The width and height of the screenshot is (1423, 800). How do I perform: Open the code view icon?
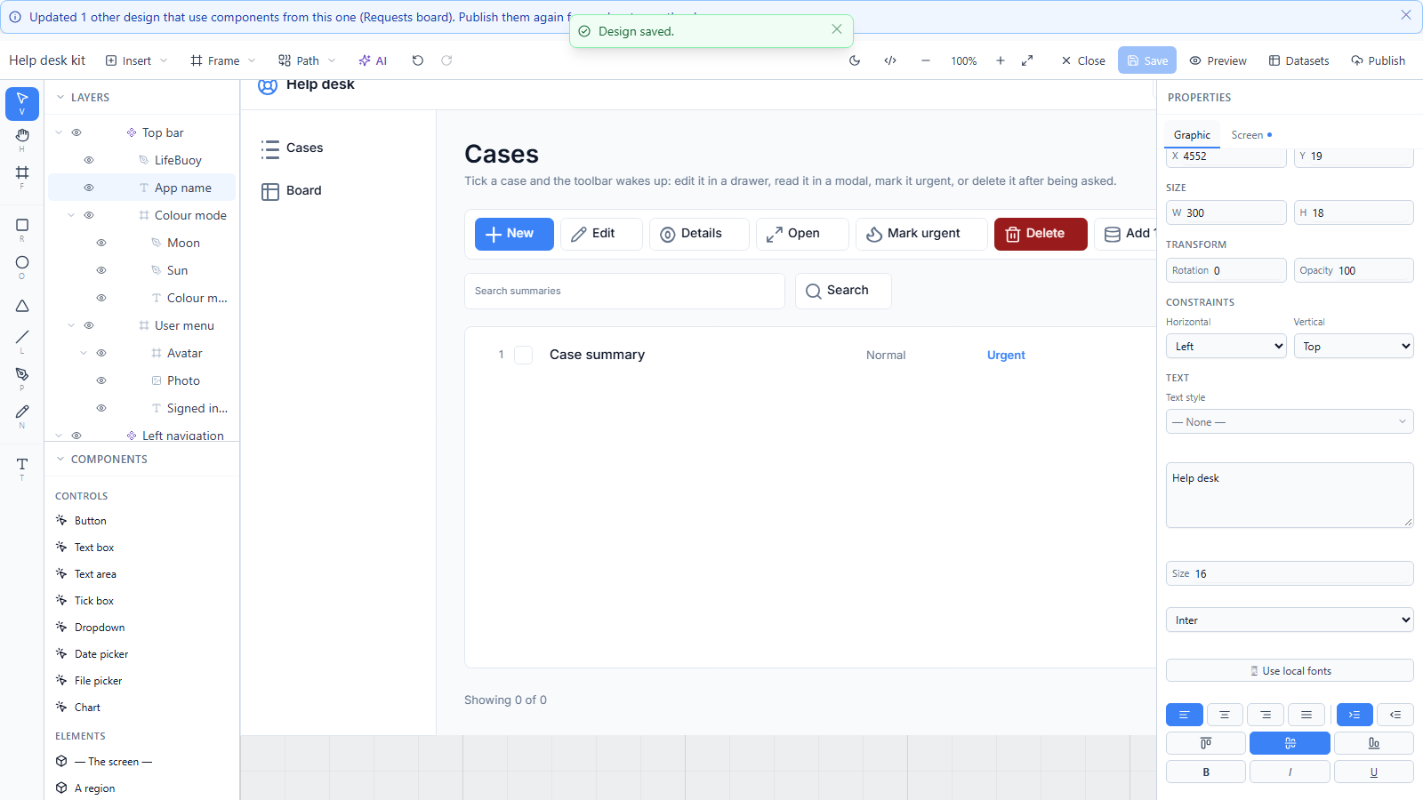coord(890,60)
